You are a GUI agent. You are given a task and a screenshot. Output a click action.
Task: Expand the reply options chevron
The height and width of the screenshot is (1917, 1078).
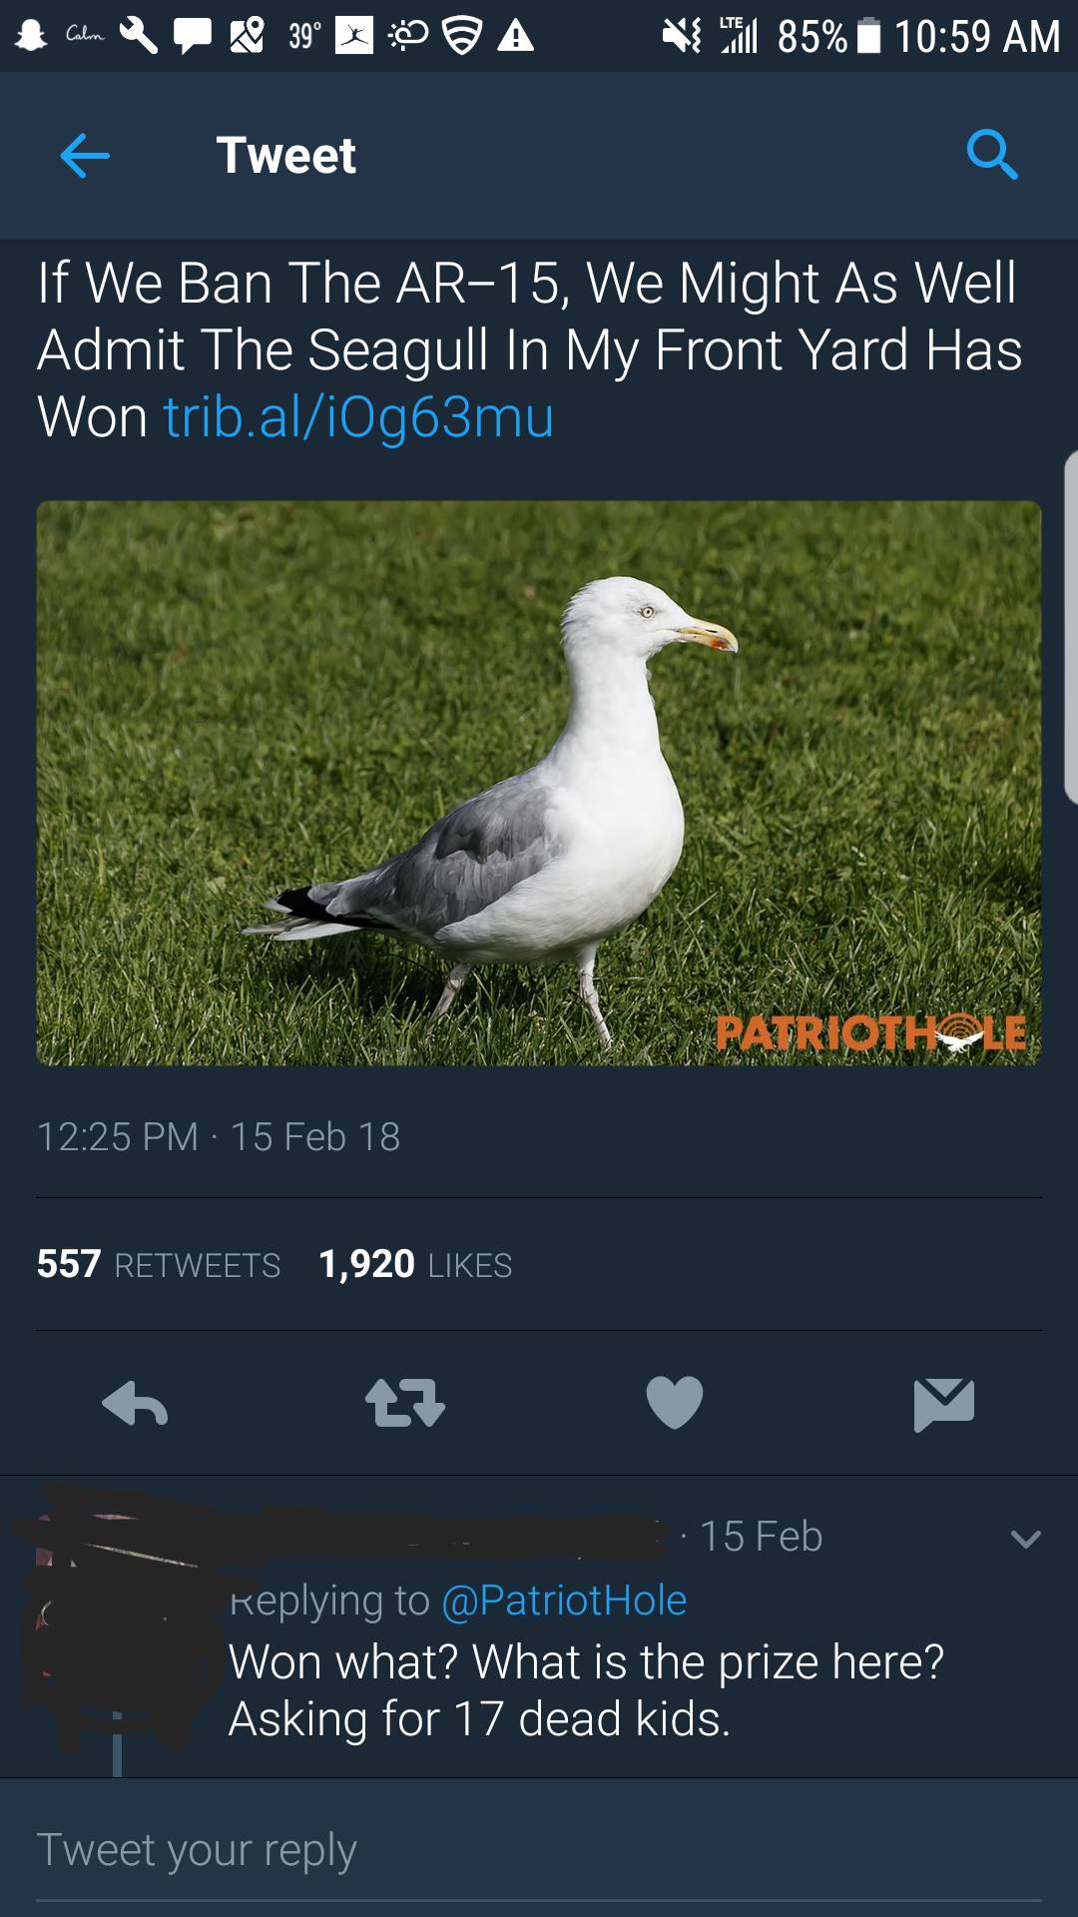pyautogui.click(x=1025, y=1539)
